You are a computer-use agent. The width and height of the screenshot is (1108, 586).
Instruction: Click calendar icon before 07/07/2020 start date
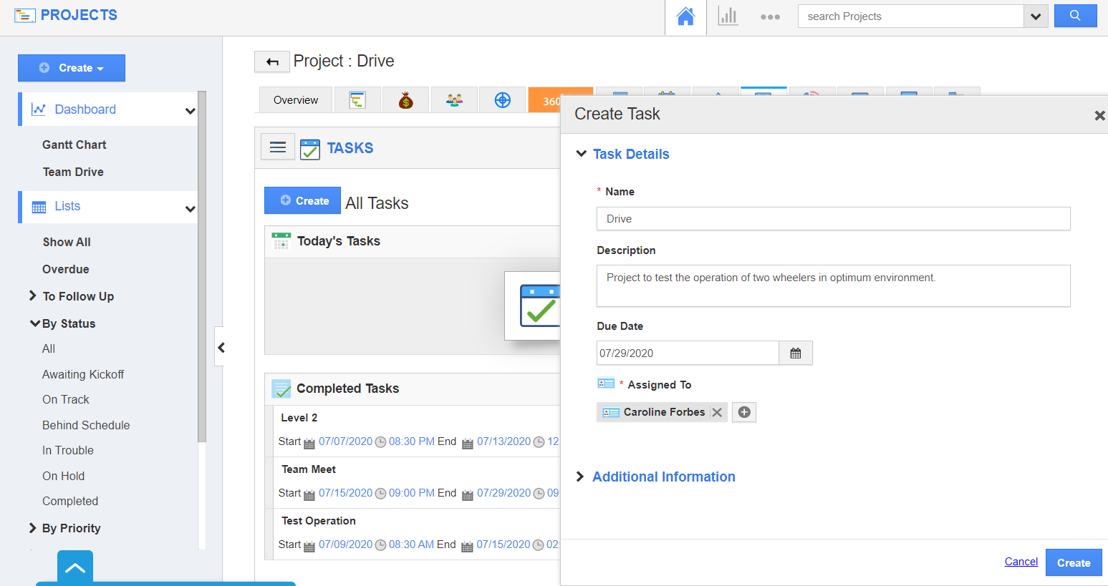click(x=309, y=443)
